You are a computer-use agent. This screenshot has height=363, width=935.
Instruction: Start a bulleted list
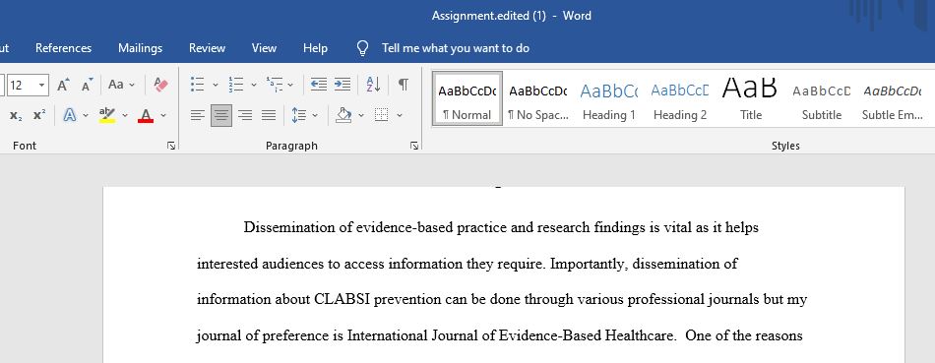[x=198, y=85]
